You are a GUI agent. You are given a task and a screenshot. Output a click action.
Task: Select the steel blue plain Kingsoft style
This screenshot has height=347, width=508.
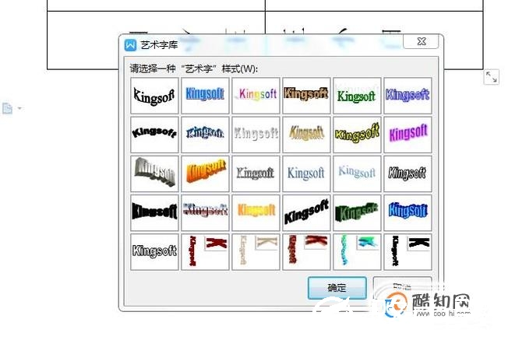pos(306,174)
